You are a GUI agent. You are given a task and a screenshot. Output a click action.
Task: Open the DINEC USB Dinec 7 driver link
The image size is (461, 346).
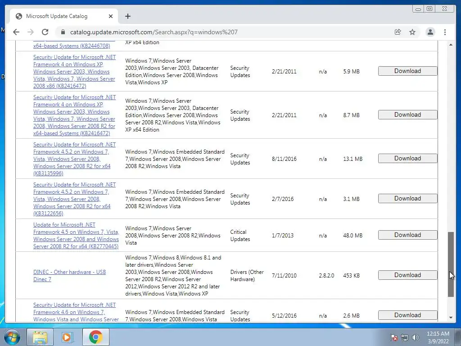(x=69, y=276)
